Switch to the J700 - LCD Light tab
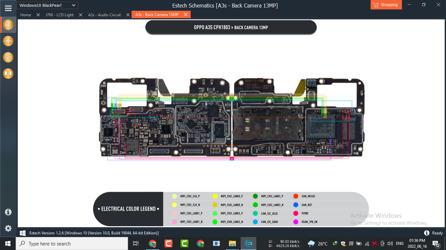 point(59,15)
